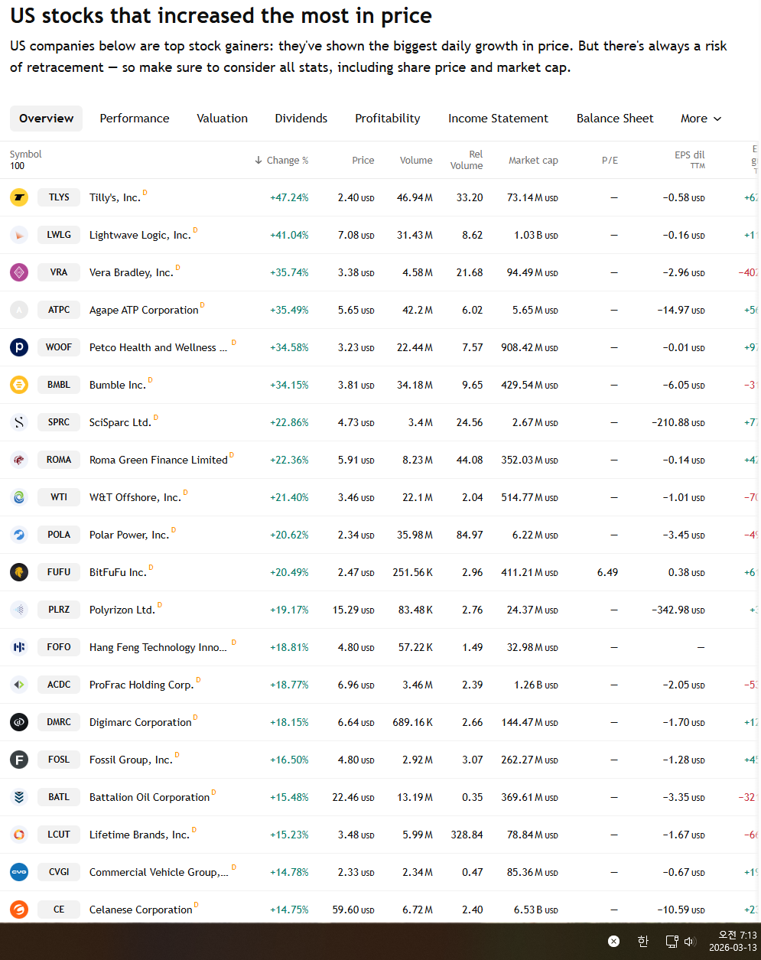Toggle the Korean IME input indicator
Image resolution: width=761 pixels, height=960 pixels.
tap(643, 942)
